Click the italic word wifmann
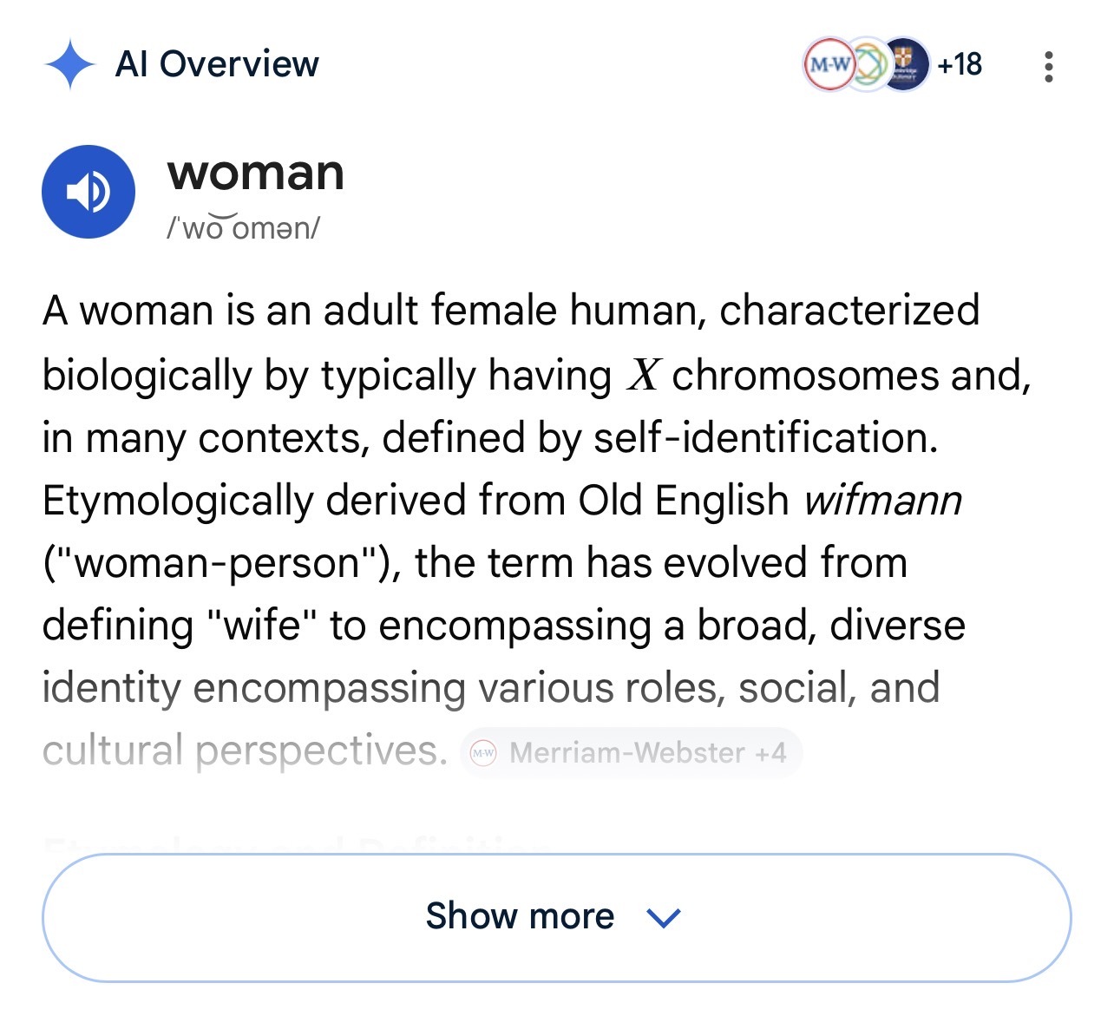Screen dimensions: 1114x1016 click(882, 501)
